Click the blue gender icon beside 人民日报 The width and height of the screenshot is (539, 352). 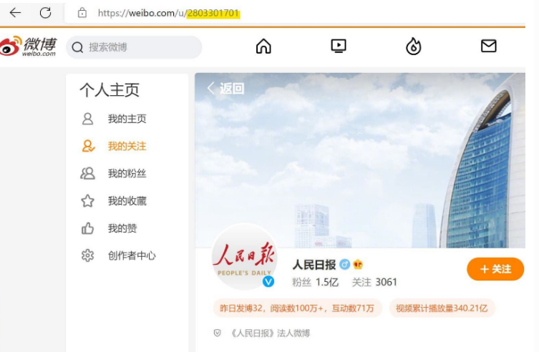[345, 265]
